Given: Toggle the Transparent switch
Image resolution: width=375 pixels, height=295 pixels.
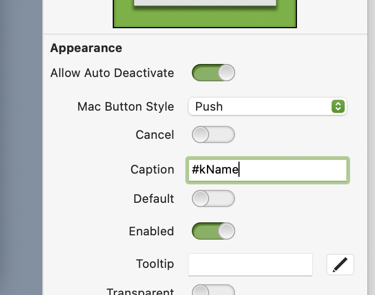Looking at the screenshot, I should pos(214,290).
